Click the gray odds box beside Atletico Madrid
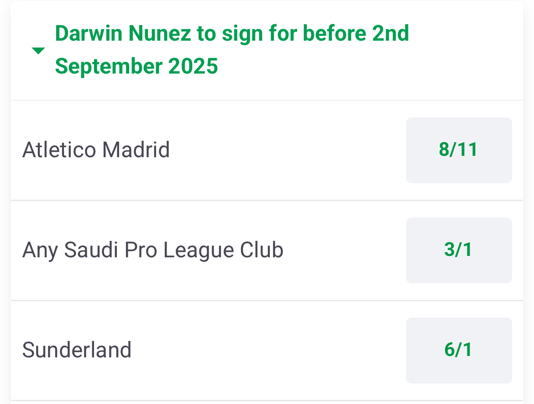Image resolution: width=534 pixels, height=404 pixels. pos(459,150)
